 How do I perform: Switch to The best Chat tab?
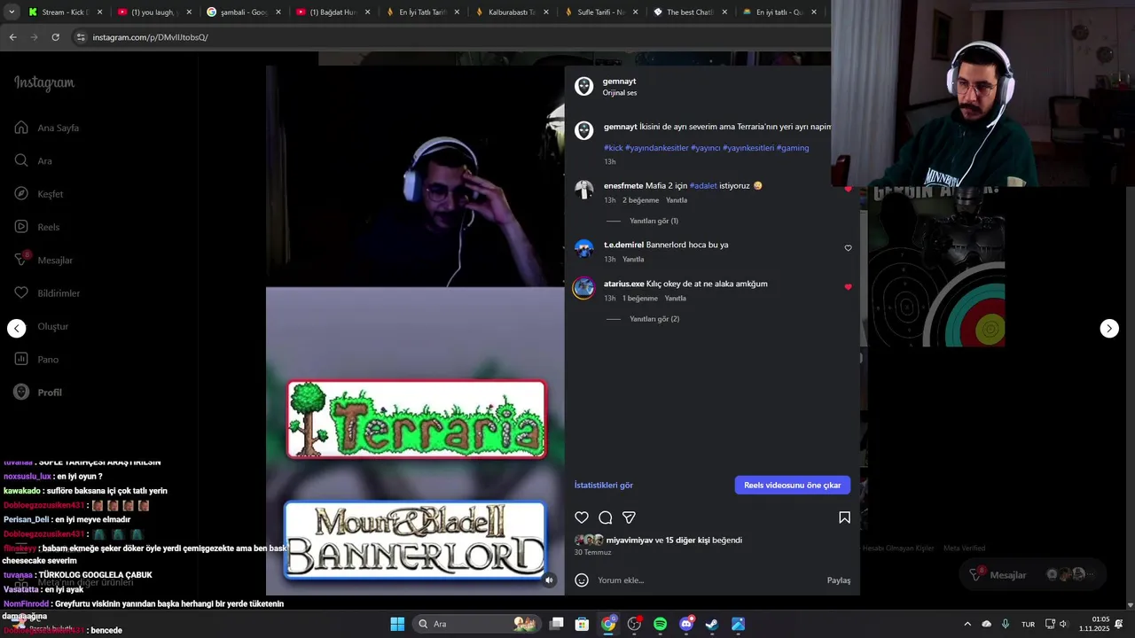coord(690,12)
